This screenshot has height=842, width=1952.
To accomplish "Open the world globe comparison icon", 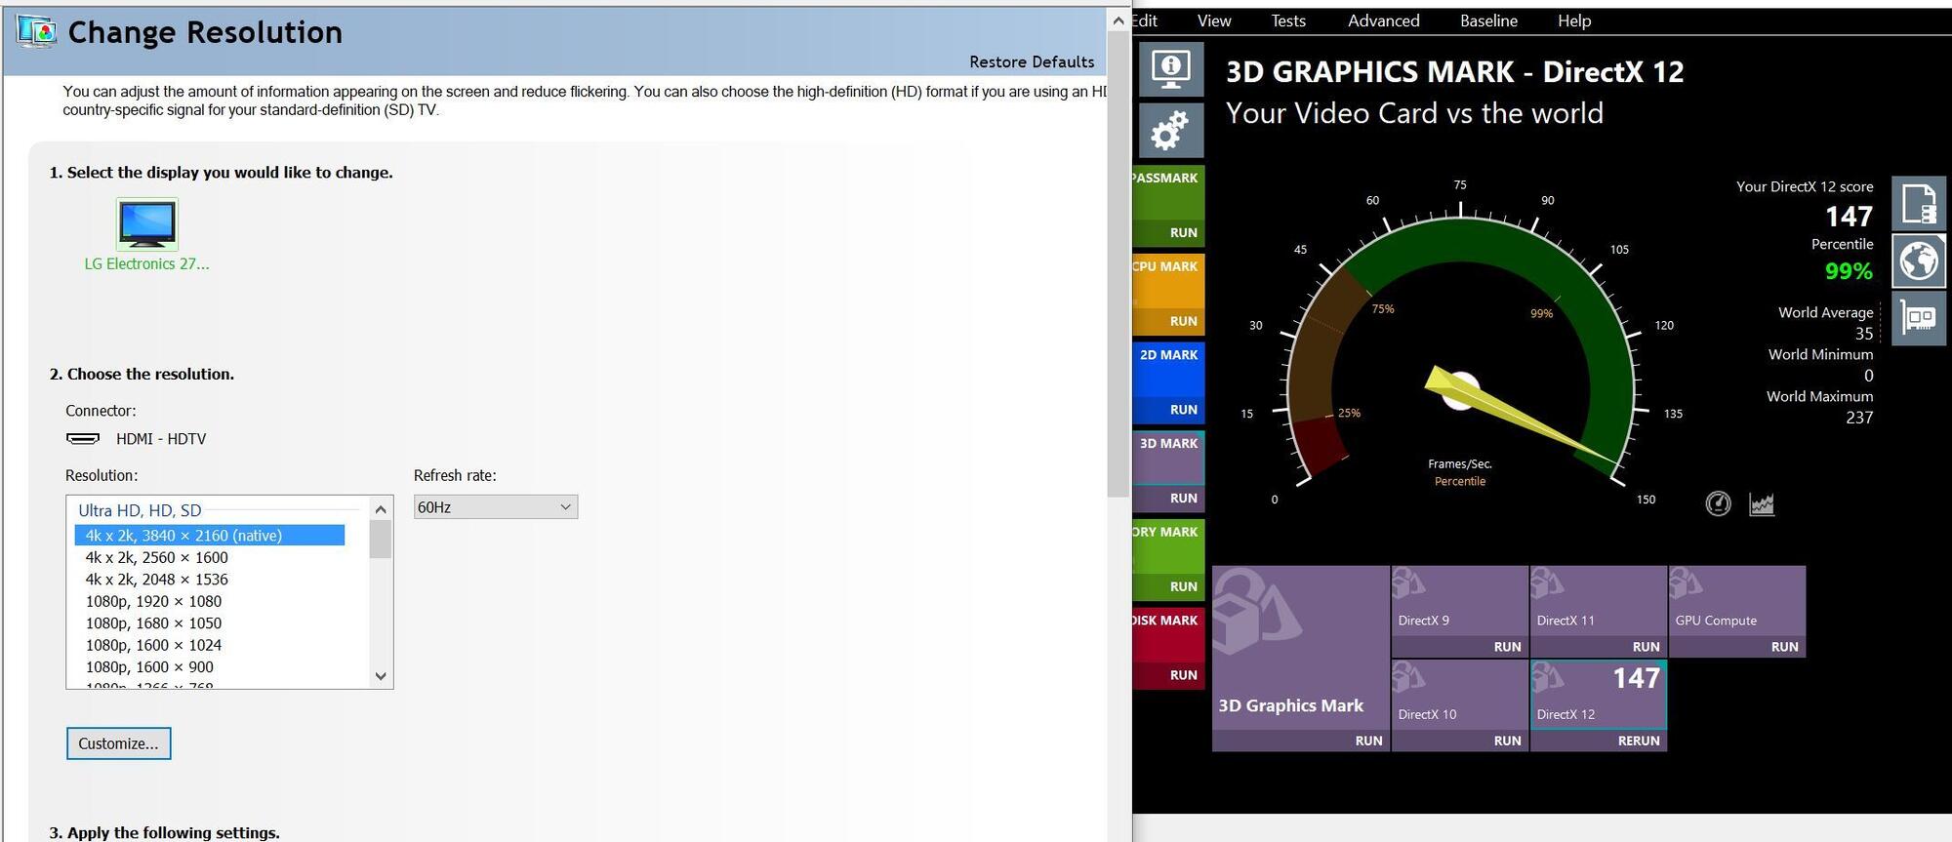I will (x=1919, y=261).
